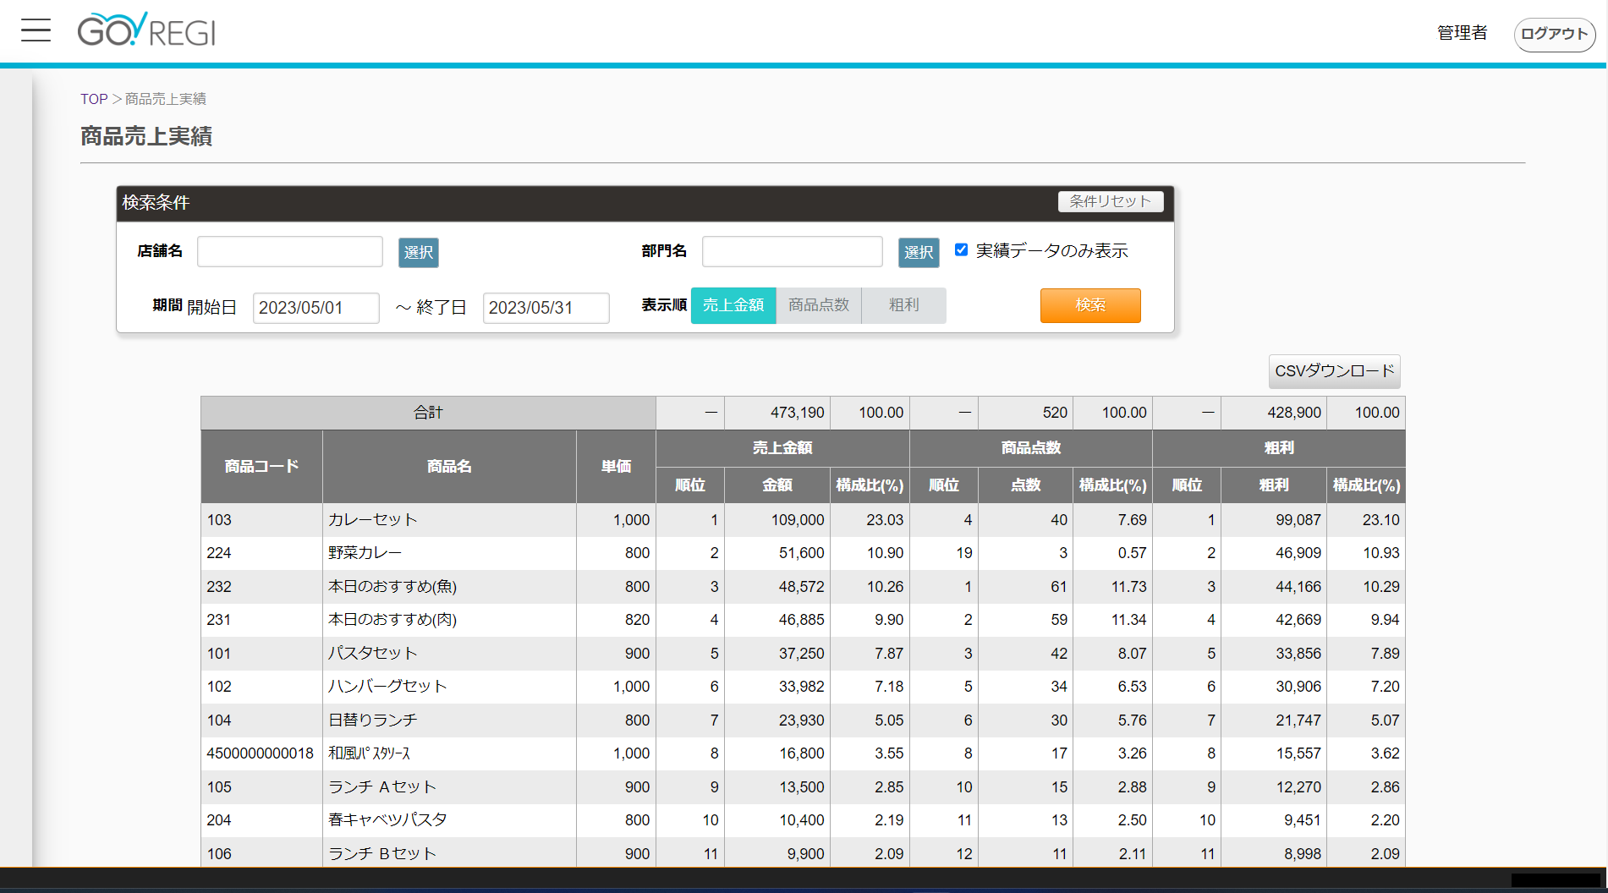This screenshot has width=1608, height=893.
Task: Reset conditions with 条件リセット button
Action: (x=1110, y=201)
